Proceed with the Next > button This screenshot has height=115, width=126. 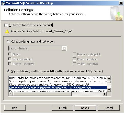coord(86,108)
